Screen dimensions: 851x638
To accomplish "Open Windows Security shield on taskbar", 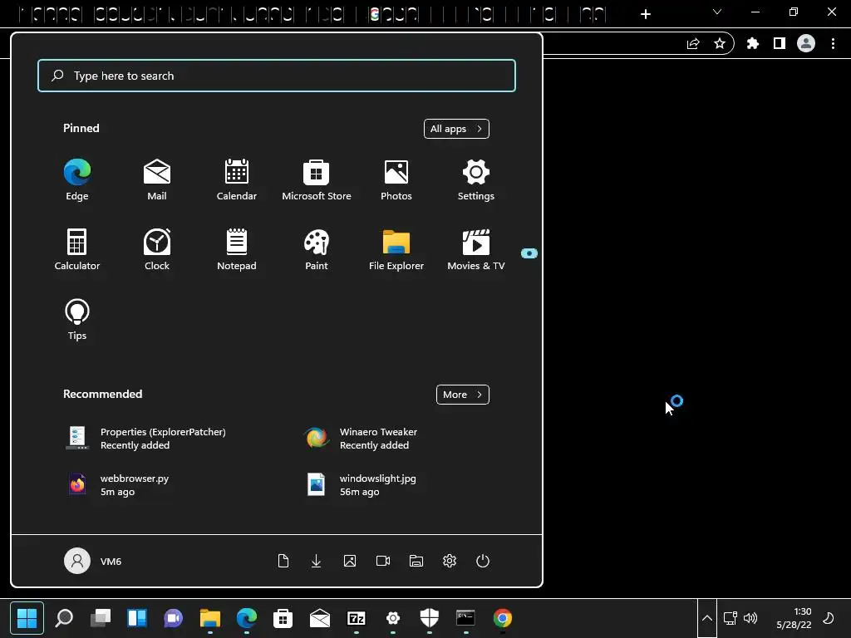I will (x=430, y=617).
